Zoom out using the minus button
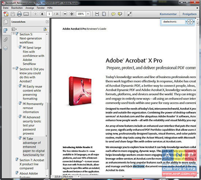Viewport: 201px width, 180px height. pyautogui.click(x=65, y=14)
